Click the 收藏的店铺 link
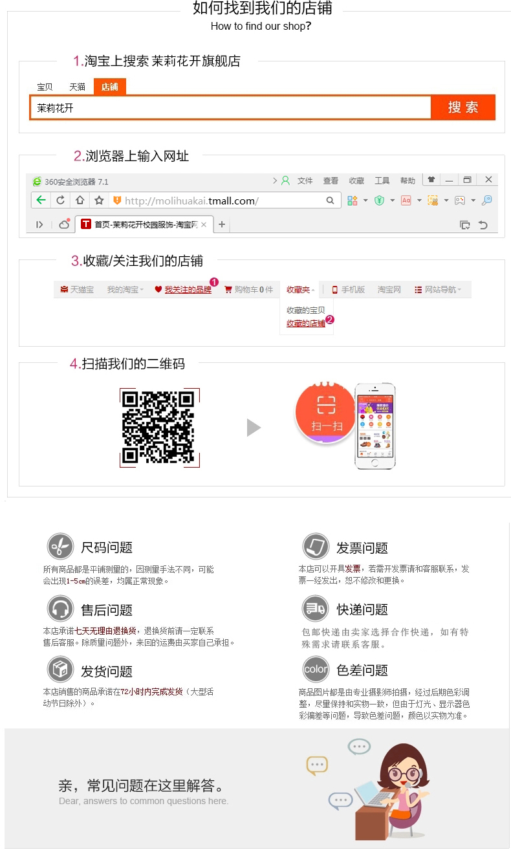 [306, 323]
